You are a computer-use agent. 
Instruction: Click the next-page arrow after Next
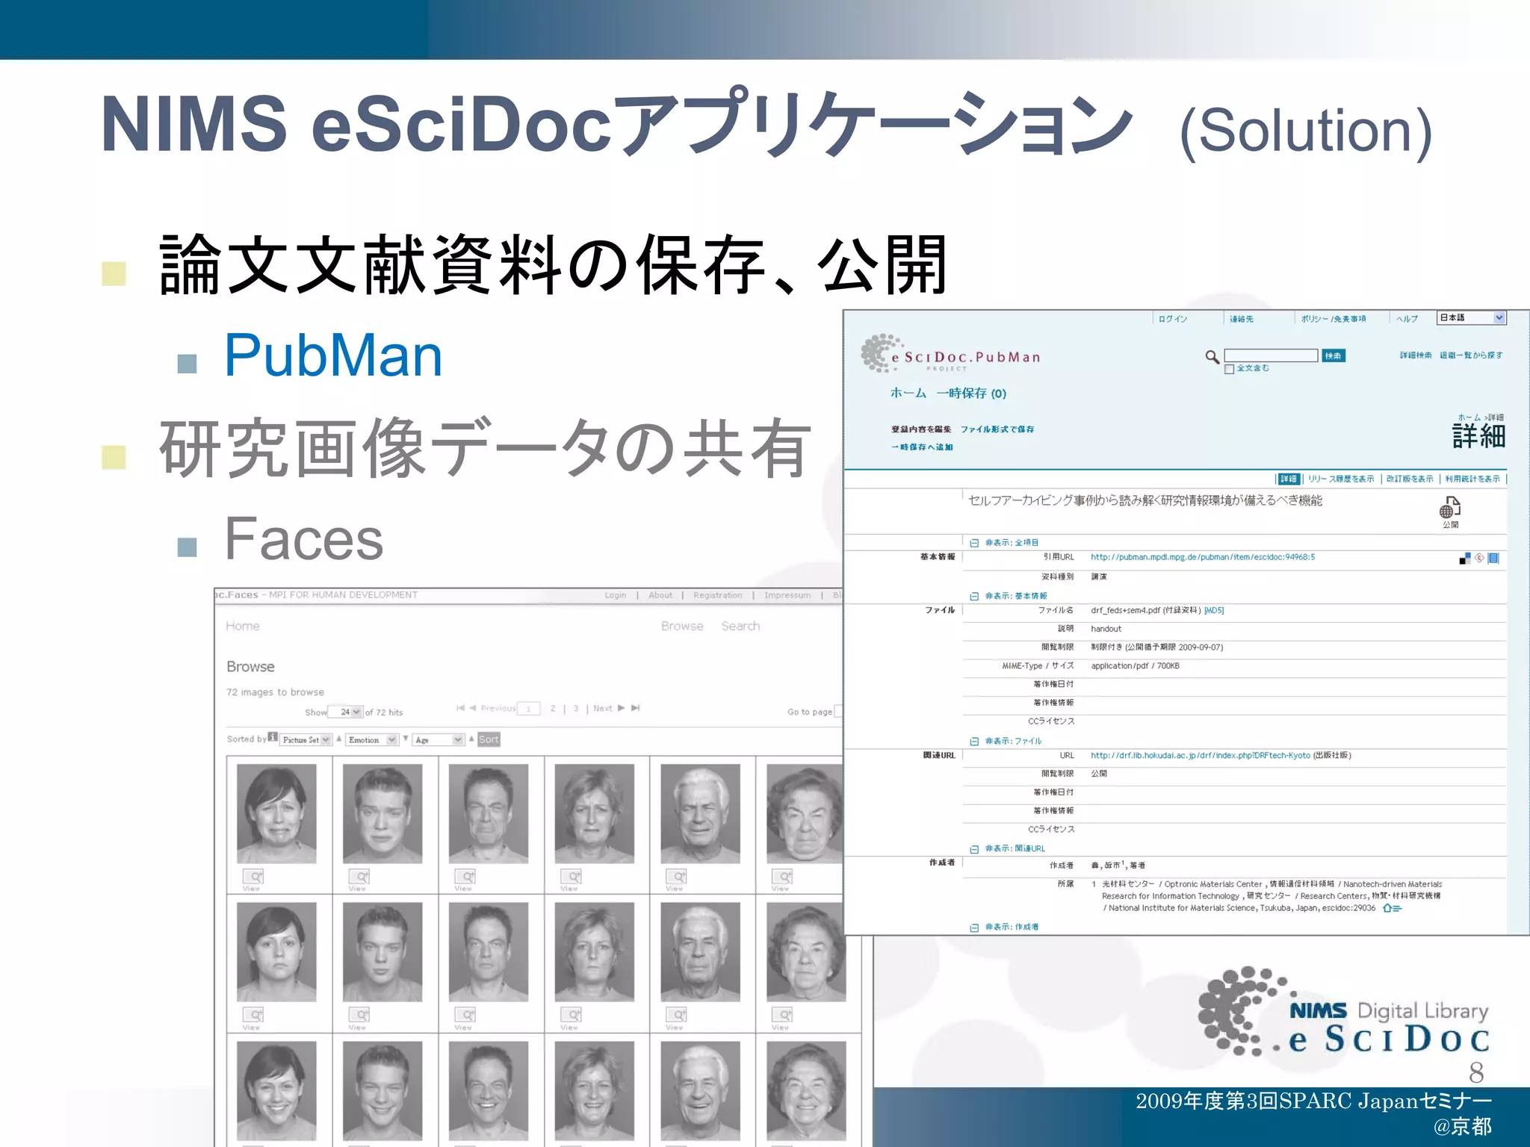(622, 708)
